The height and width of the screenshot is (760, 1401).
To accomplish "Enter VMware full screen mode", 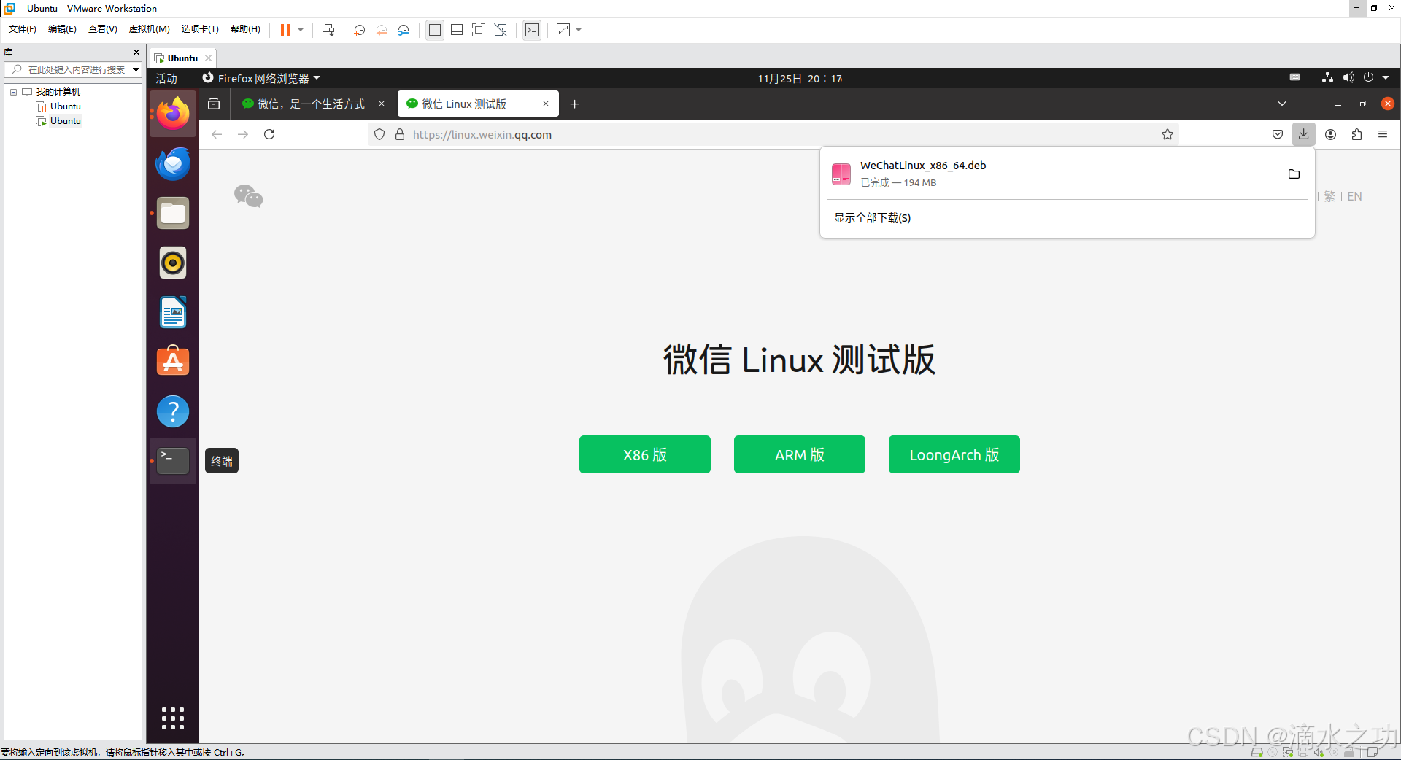I will click(x=479, y=30).
